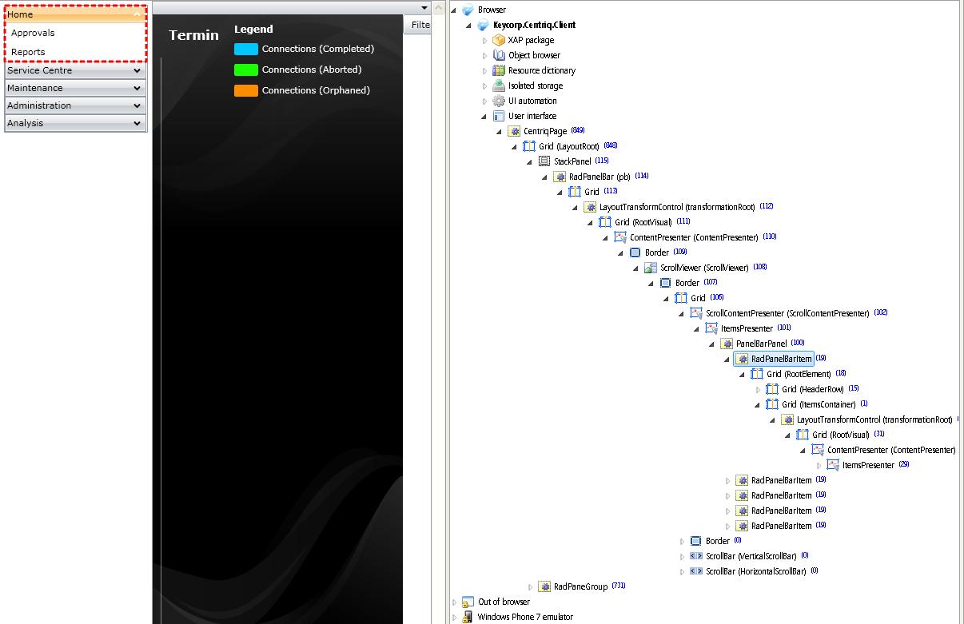Click the Object browser magnifier icon
This screenshot has width=964, height=624.
click(x=499, y=55)
